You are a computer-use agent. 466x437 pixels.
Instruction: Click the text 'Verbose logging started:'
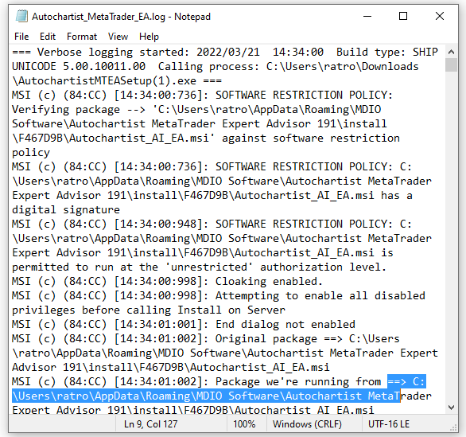point(113,53)
